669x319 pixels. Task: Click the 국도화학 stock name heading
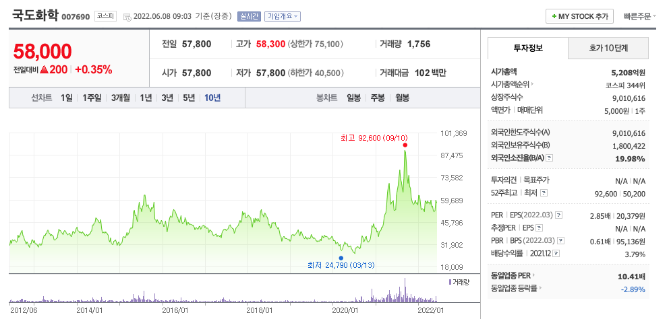[34, 15]
